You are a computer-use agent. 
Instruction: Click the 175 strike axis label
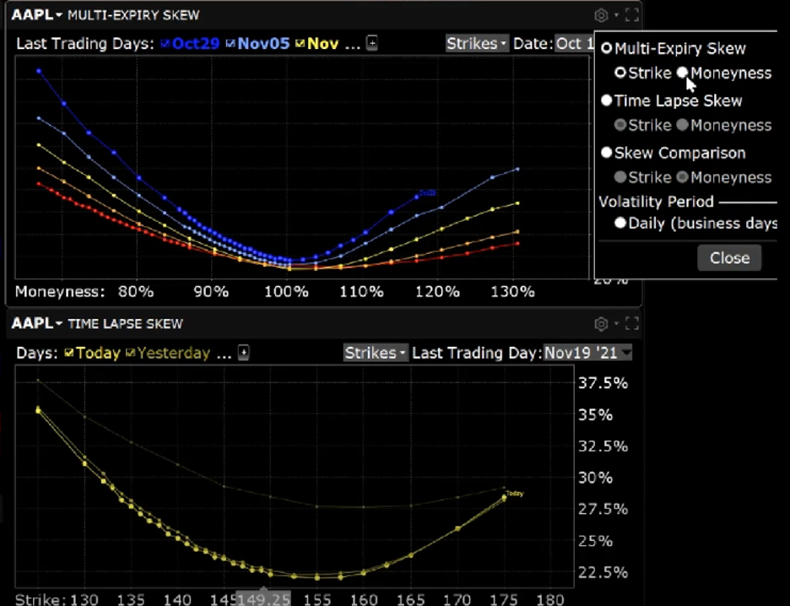tap(504, 599)
